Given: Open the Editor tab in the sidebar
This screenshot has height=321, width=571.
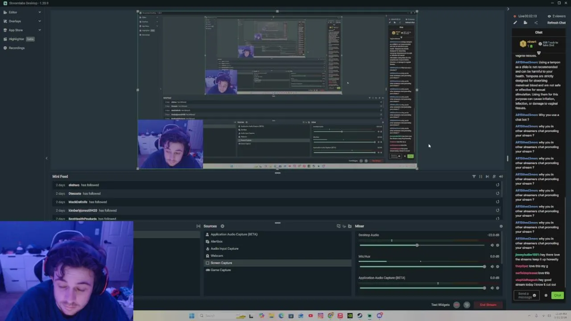Looking at the screenshot, I should point(13,12).
